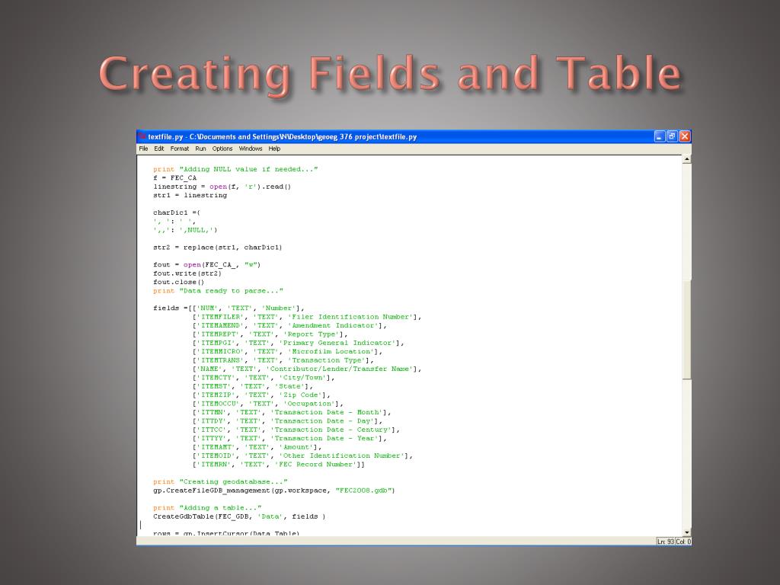Click the 'ITEMAMT' field row
Viewport: 780px width, 585px height.
point(257,448)
